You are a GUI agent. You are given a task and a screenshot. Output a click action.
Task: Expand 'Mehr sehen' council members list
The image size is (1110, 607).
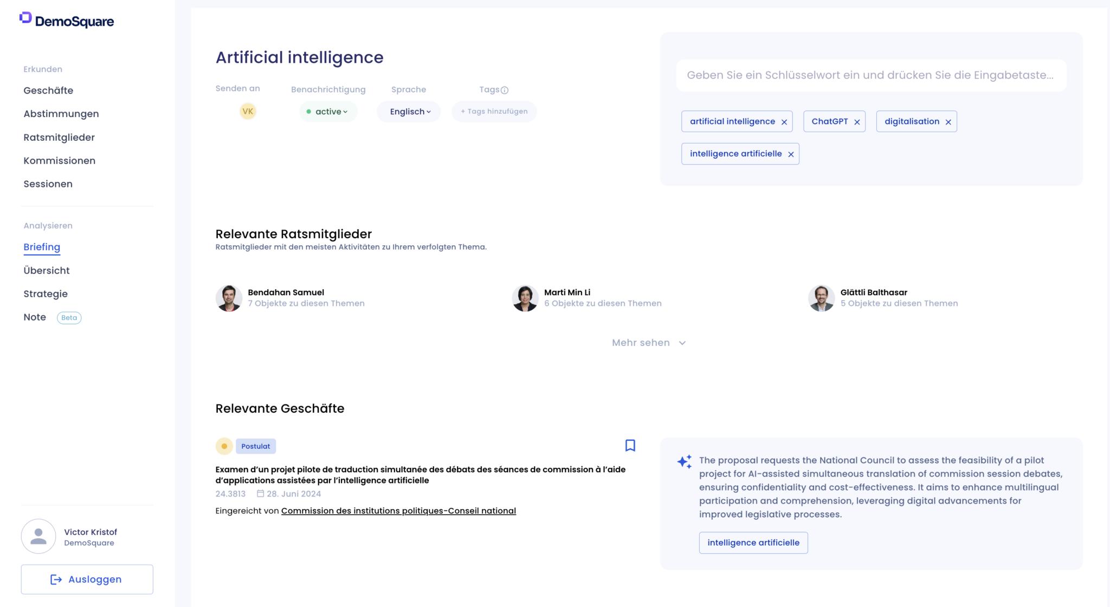648,343
